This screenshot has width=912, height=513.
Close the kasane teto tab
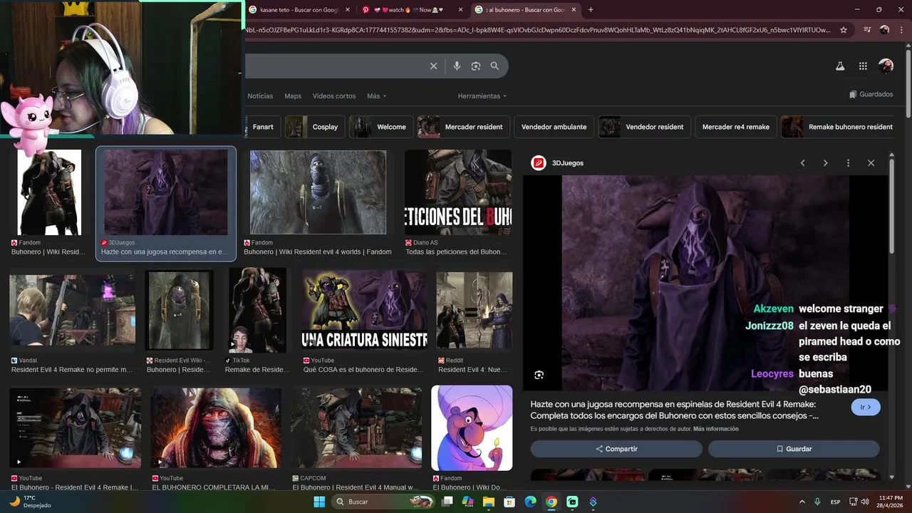point(347,10)
